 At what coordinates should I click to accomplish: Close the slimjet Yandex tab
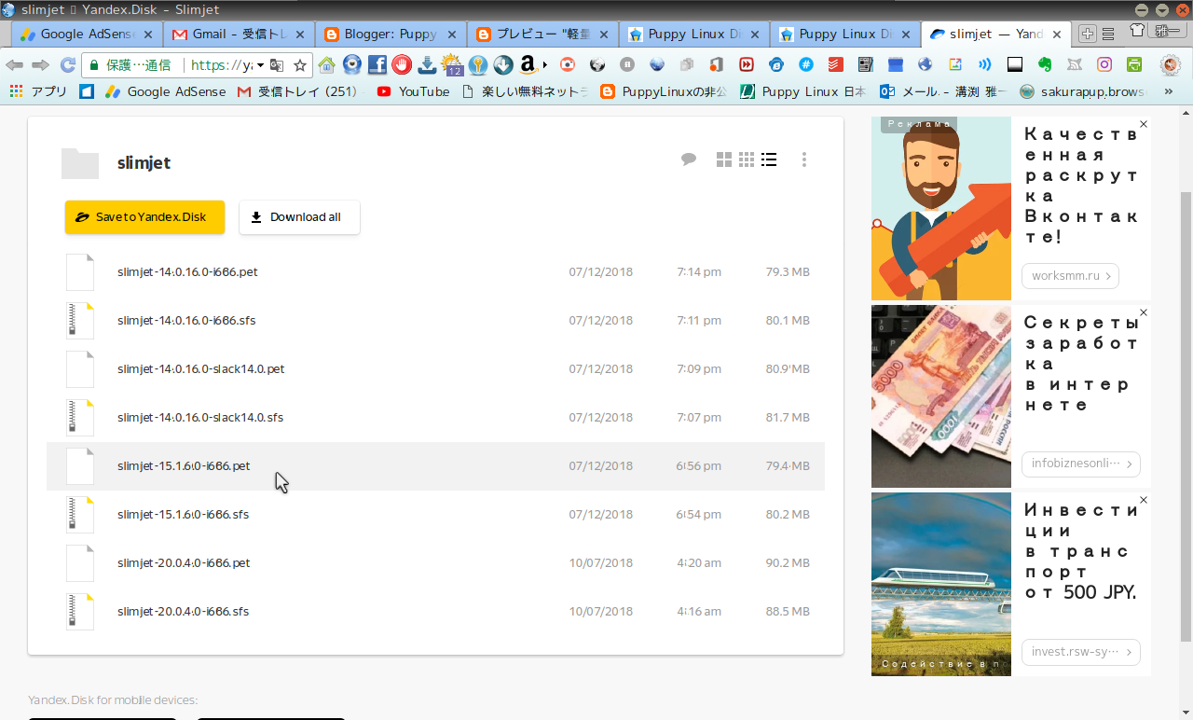click(x=1057, y=35)
